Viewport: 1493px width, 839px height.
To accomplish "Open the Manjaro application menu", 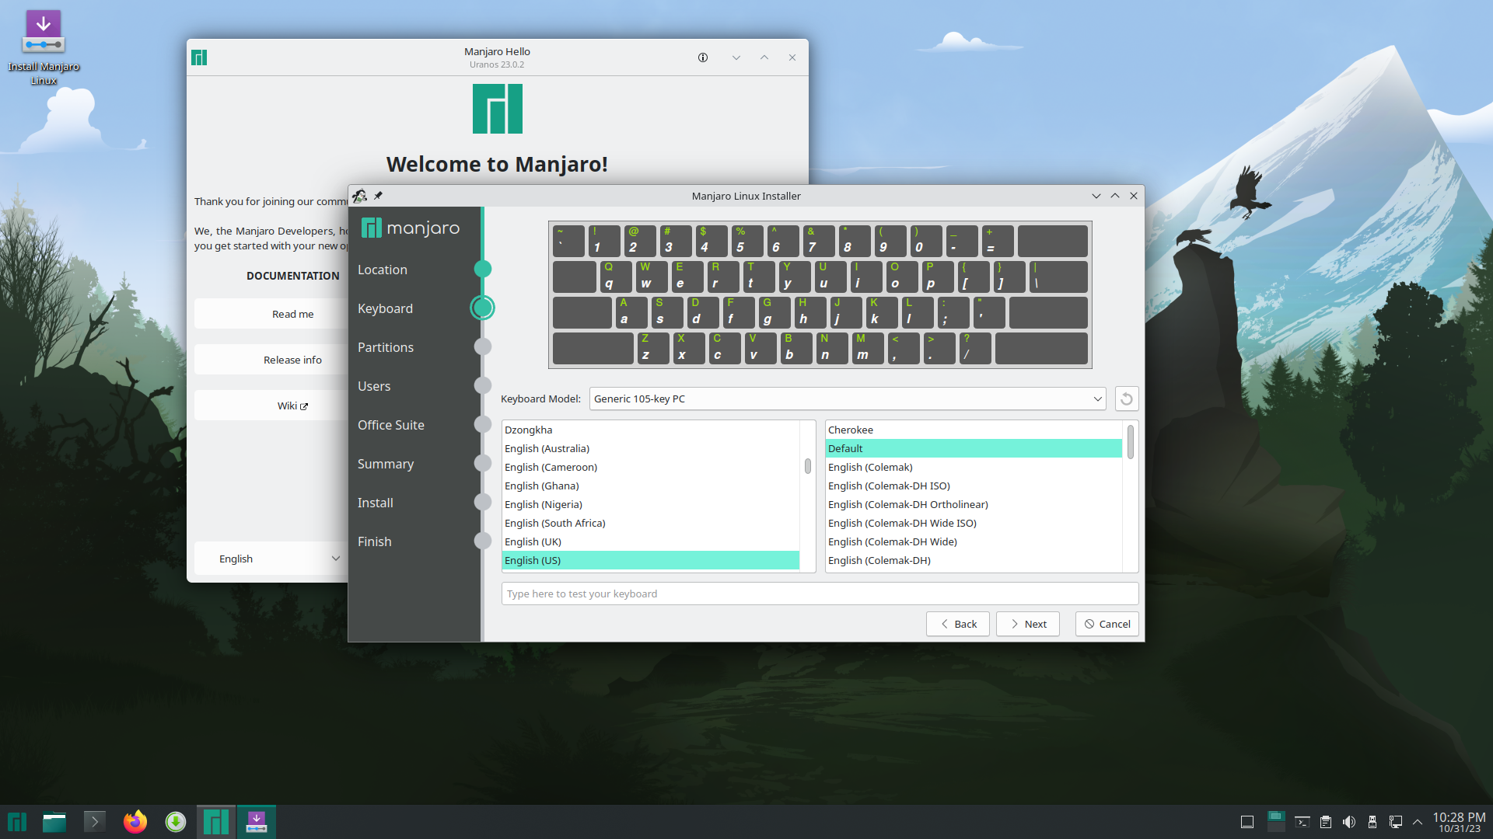I will coord(17,821).
